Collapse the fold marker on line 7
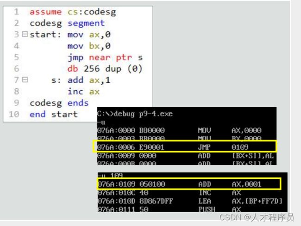The image size is (301, 226). [x=25, y=79]
